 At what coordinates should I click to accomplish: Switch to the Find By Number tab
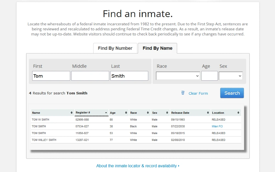(115, 48)
